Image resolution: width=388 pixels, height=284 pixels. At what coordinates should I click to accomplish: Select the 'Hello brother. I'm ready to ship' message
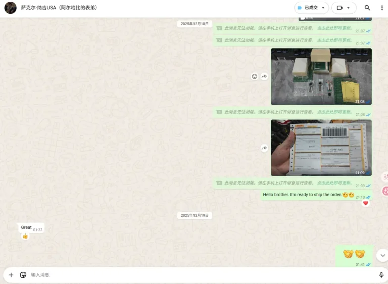pos(316,195)
